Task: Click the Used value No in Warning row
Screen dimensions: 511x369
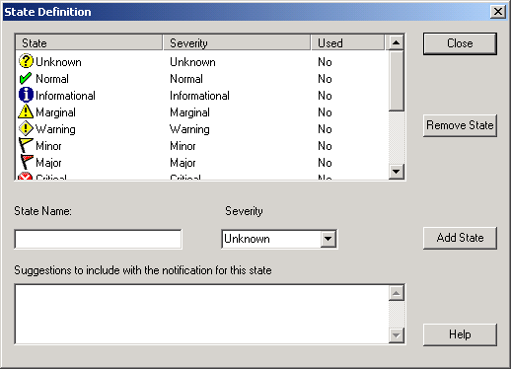Action: [x=325, y=129]
